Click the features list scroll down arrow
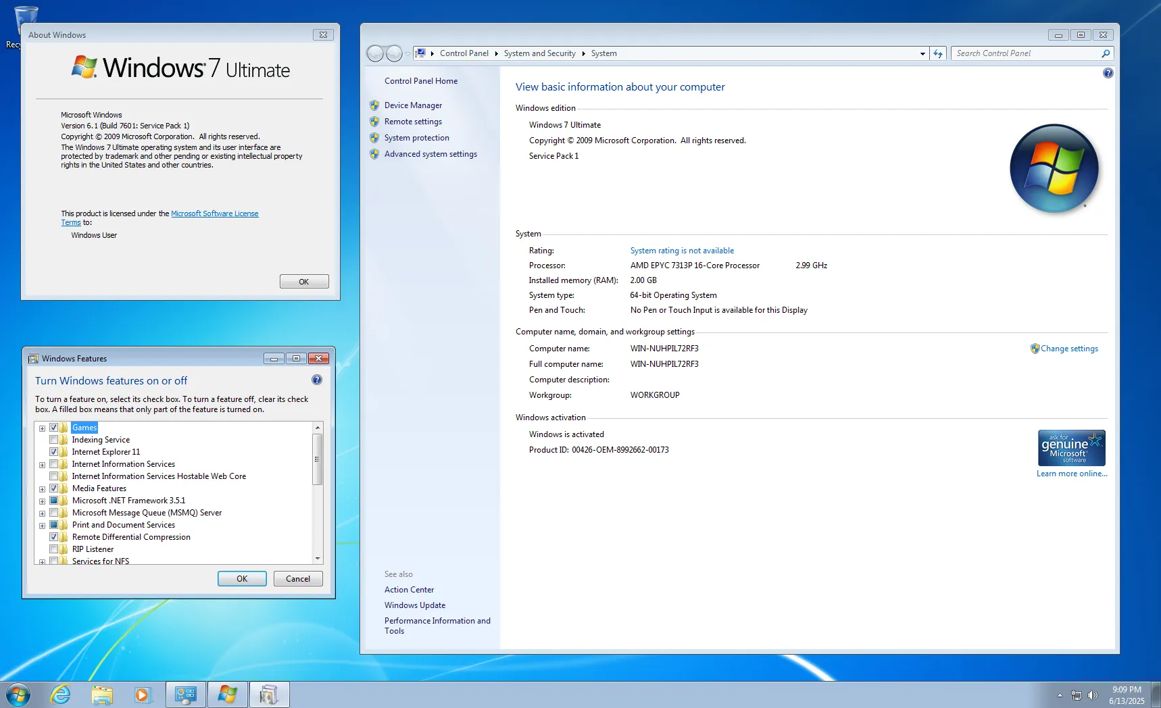Screen dimensions: 1161x708 pos(318,559)
